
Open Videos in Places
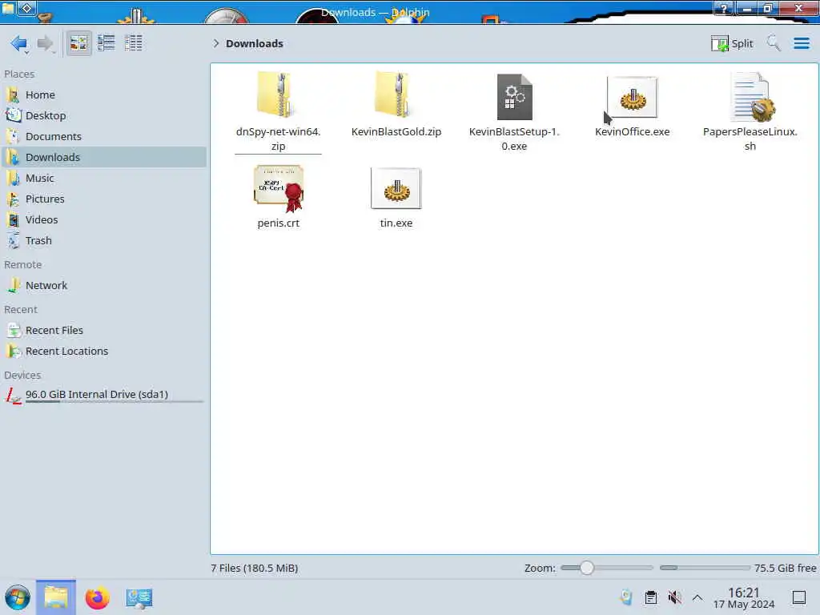[x=105, y=220]
